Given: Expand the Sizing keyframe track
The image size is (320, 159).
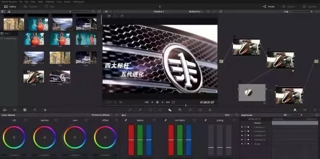Looking at the screenshot, I should [252, 144].
